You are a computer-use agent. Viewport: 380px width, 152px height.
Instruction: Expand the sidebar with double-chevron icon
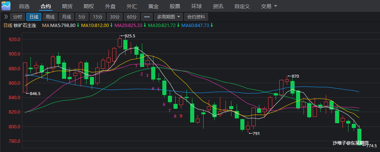coord(6,17)
